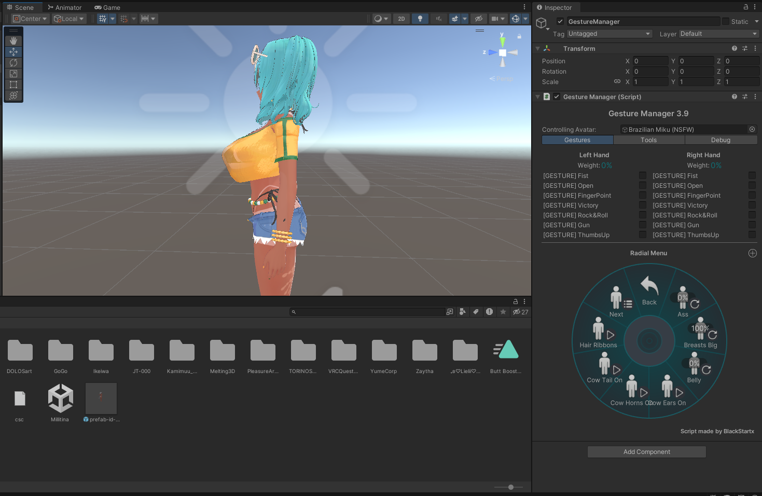This screenshot has width=762, height=496.
Task: Toggle GestureManager object active checkbox
Action: [x=560, y=21]
